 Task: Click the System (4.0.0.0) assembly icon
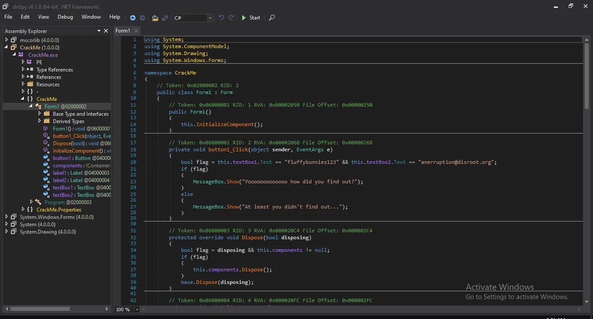(x=14, y=224)
